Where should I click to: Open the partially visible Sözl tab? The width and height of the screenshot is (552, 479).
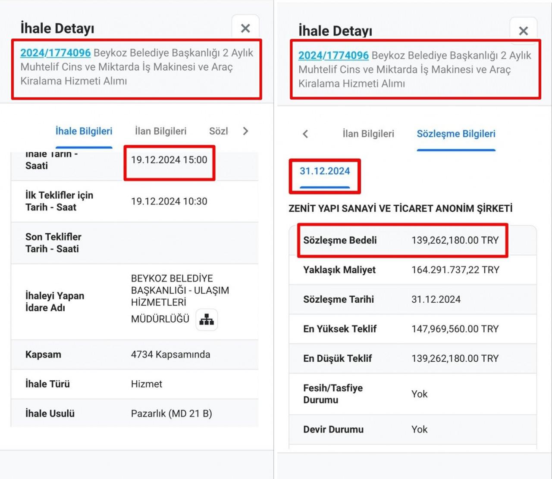tap(218, 131)
